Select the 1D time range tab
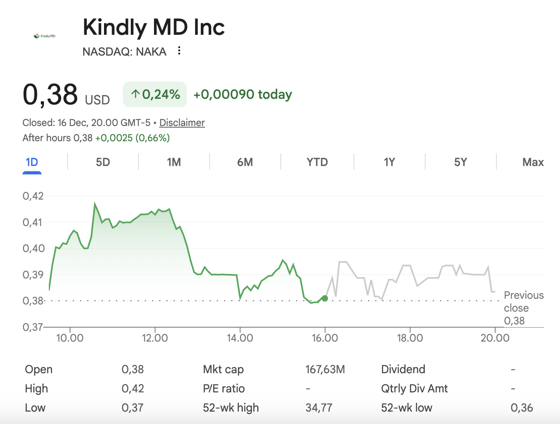This screenshot has height=424, width=560. click(x=32, y=162)
